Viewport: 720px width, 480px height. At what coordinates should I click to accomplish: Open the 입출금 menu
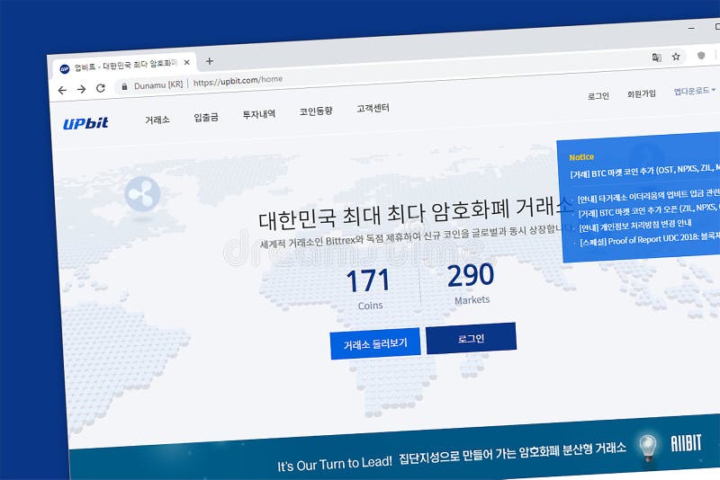(x=206, y=118)
